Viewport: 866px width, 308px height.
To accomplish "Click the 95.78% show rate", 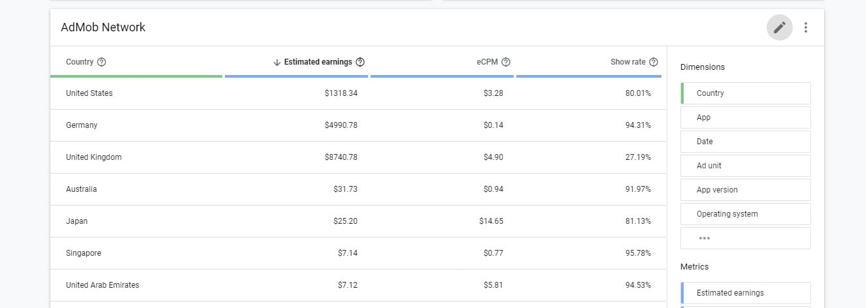I will point(638,253).
